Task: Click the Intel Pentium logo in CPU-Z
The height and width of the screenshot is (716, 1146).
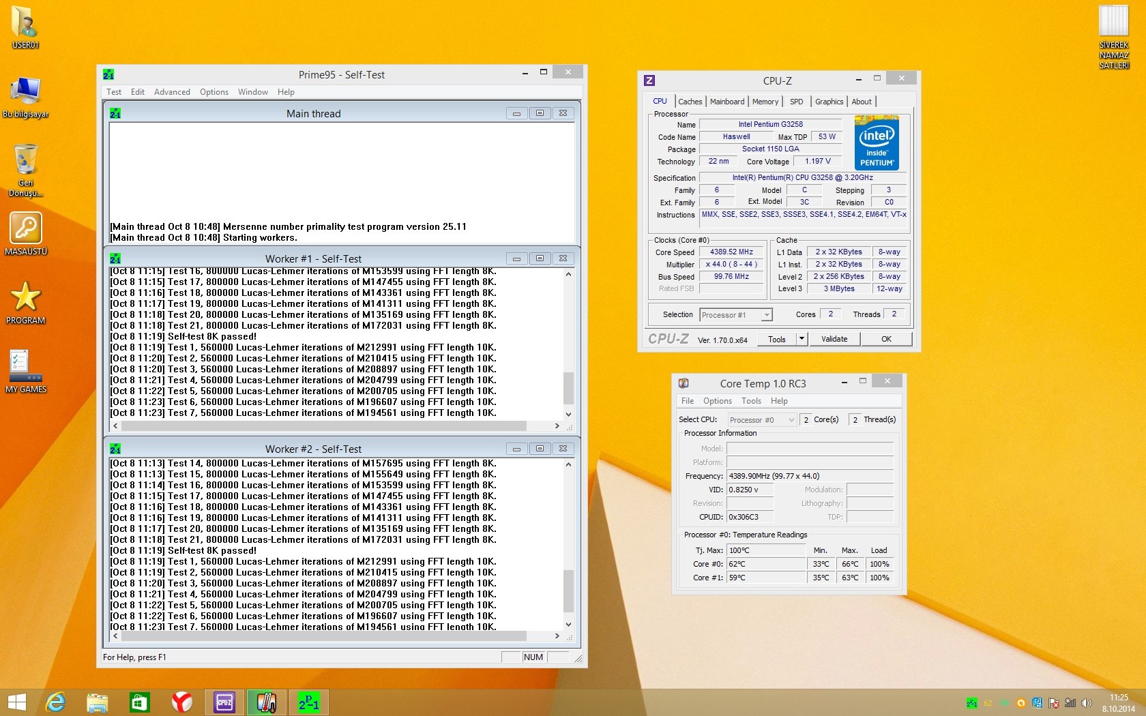Action: 877,143
